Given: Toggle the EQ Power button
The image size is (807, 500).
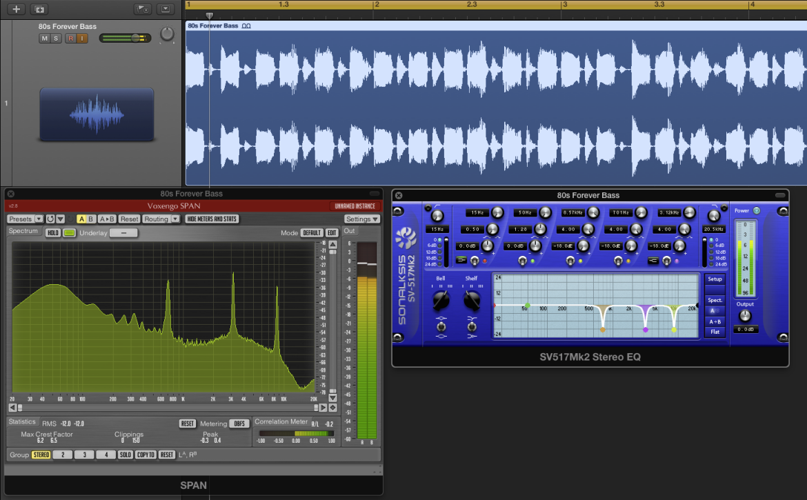Looking at the screenshot, I should 757,210.
